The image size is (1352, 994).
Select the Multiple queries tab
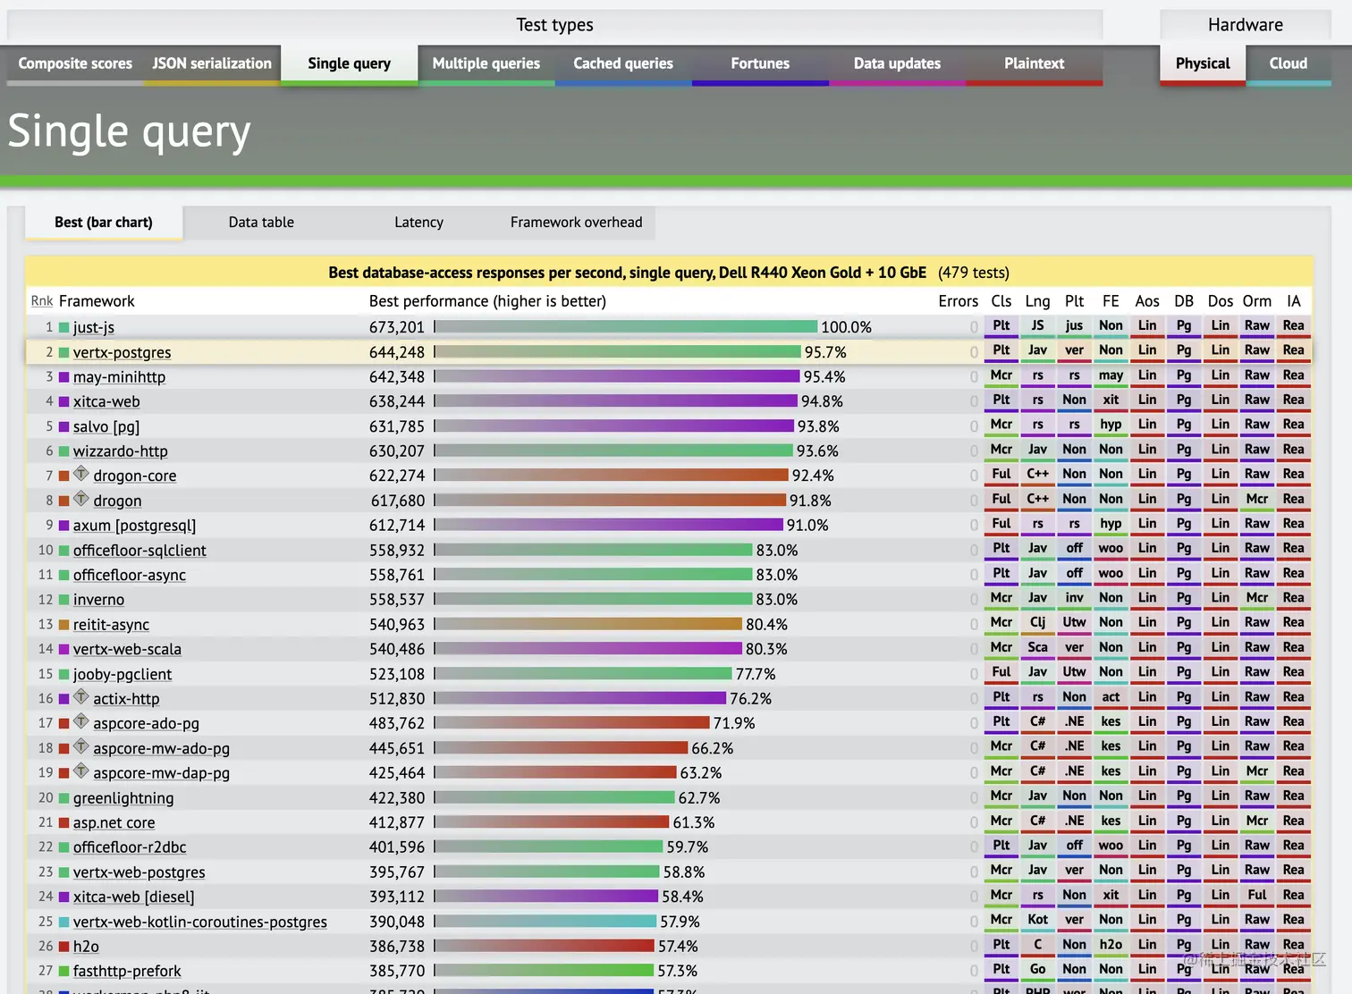point(486,63)
